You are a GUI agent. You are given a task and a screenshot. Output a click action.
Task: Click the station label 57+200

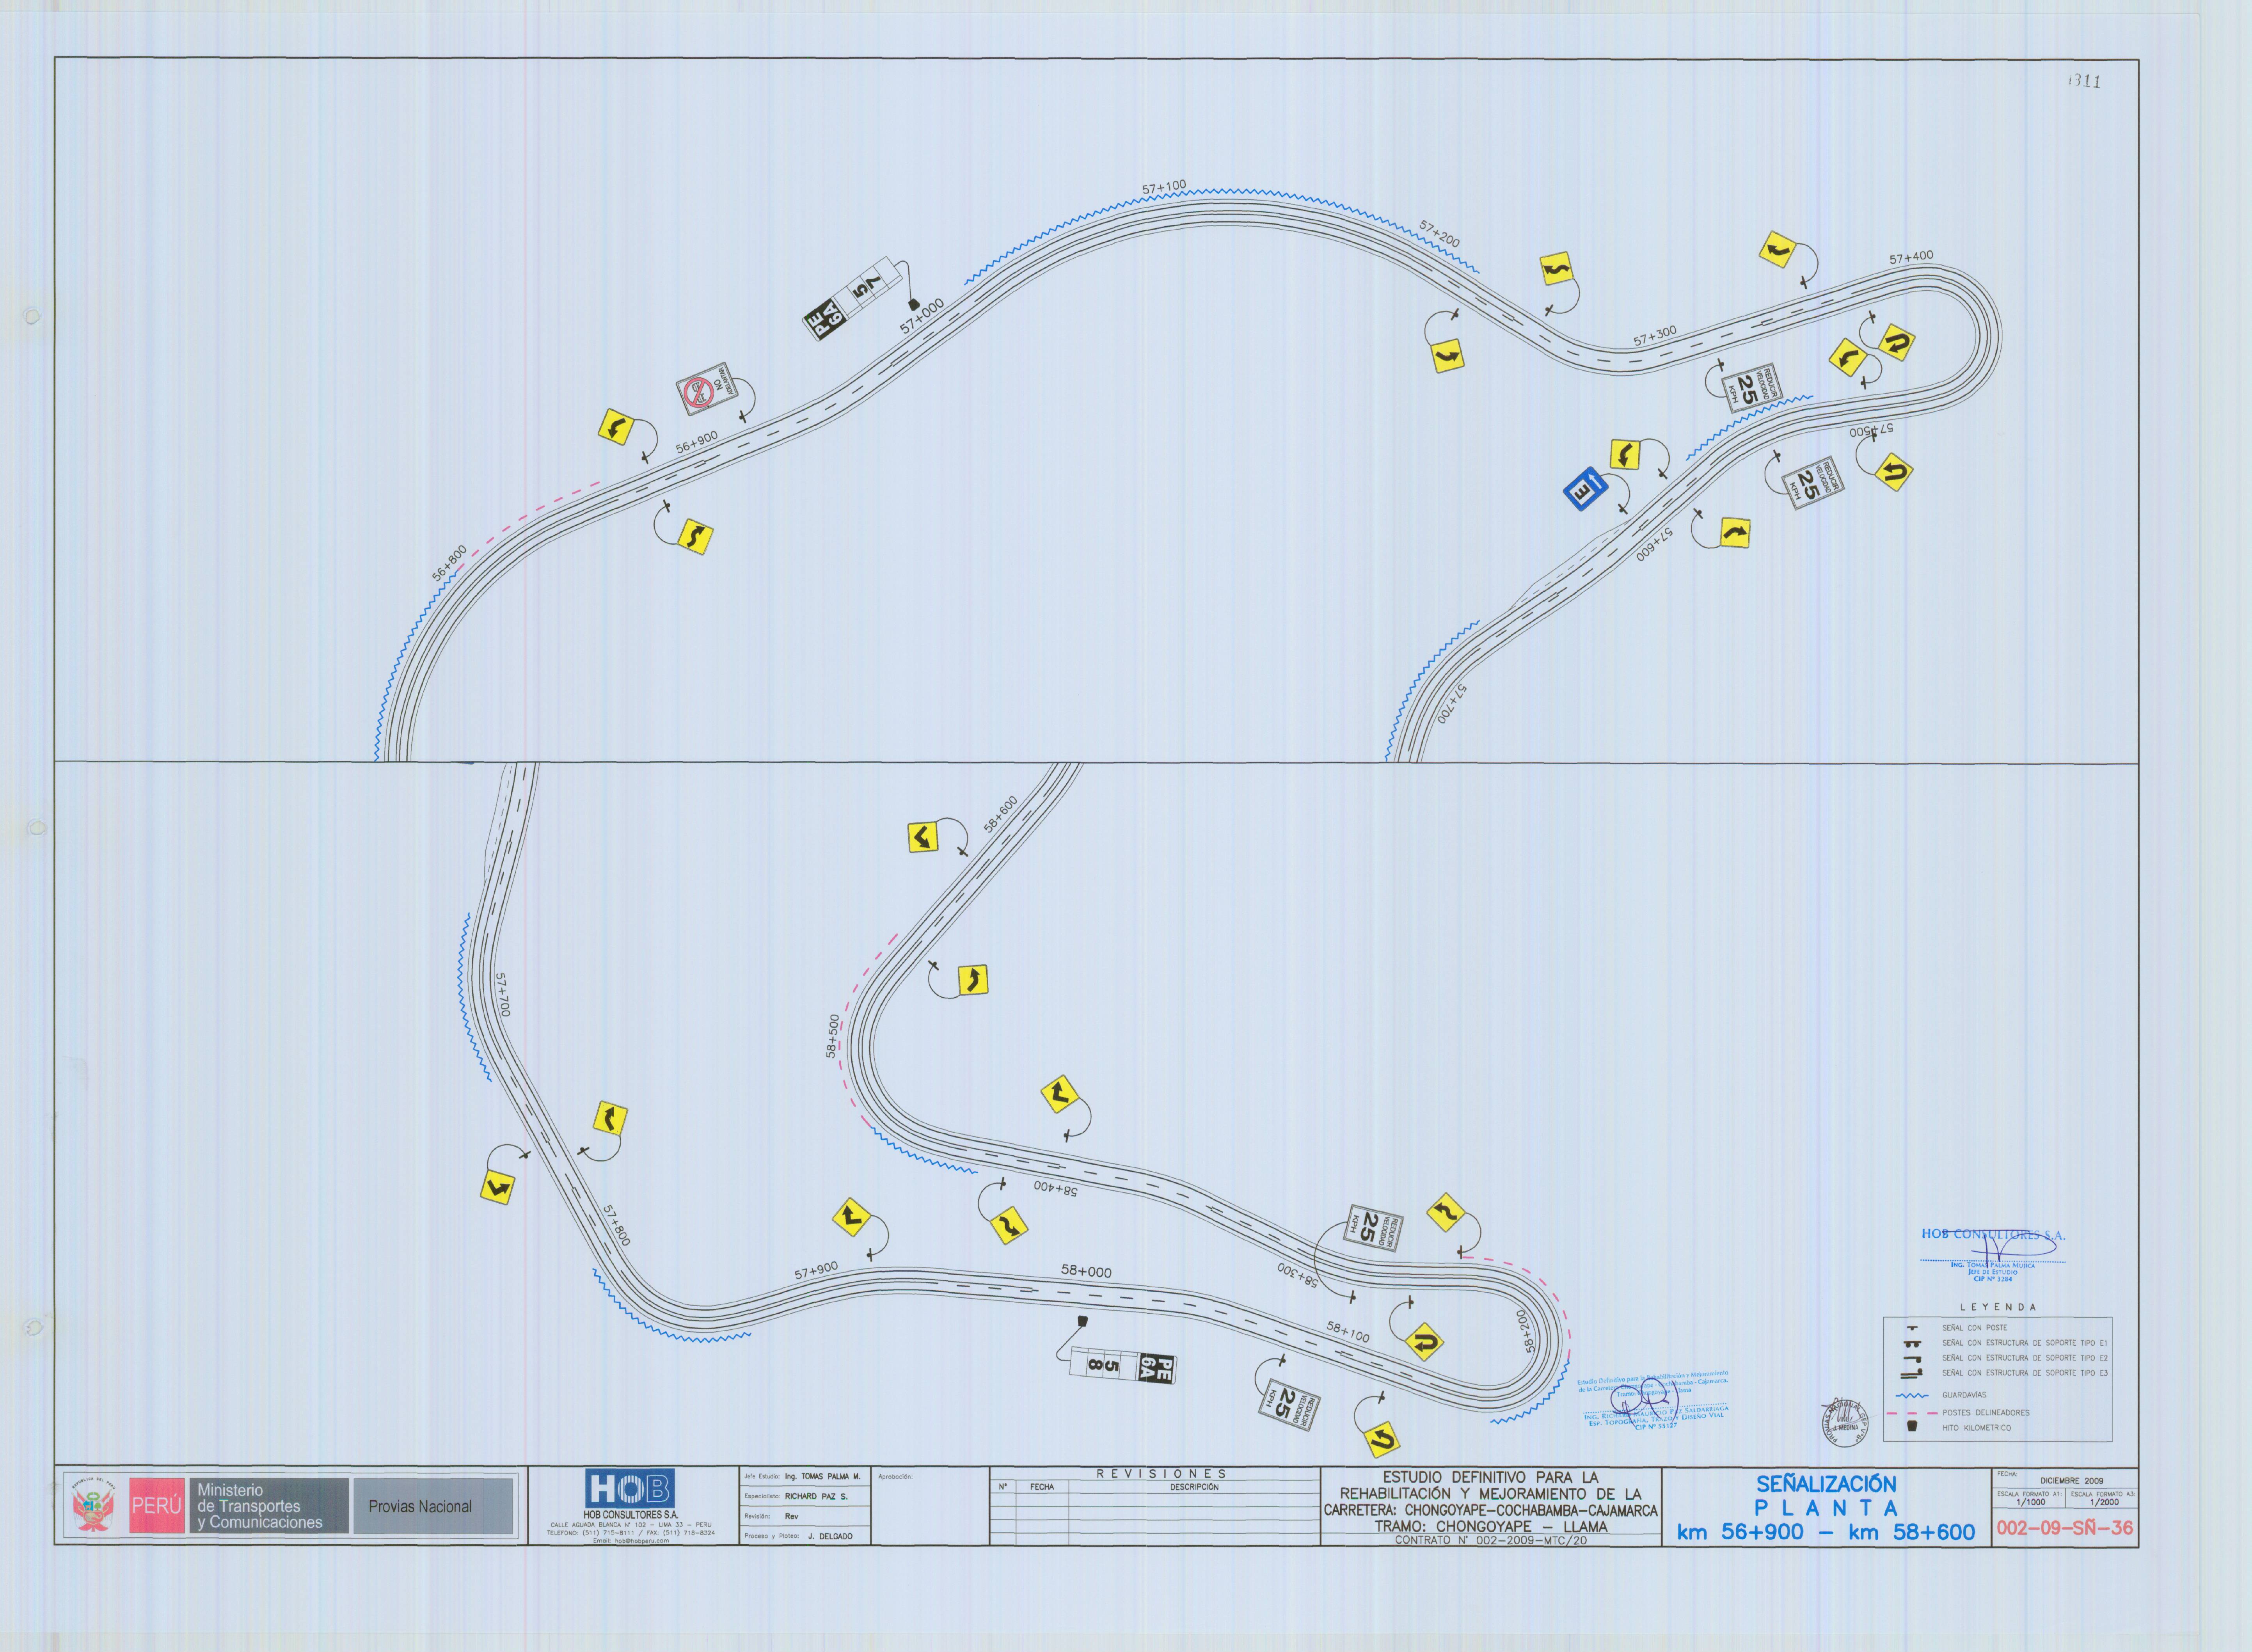pos(1439,234)
